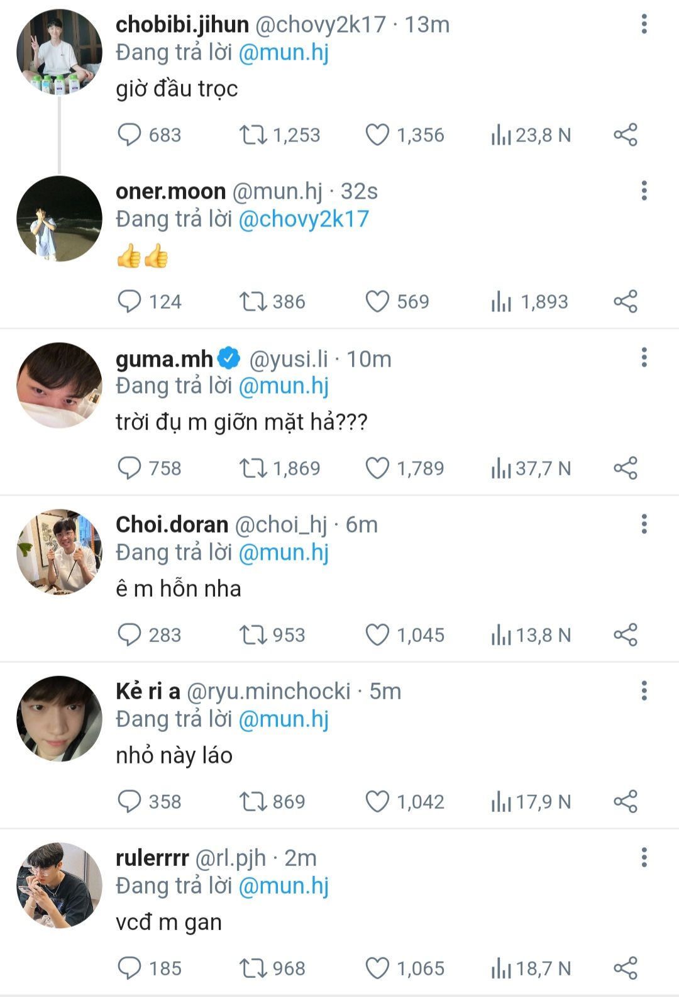Image resolution: width=679 pixels, height=998 pixels.
Task: Open @mun.hj mention in guma.mh's reply
Action: (x=284, y=386)
